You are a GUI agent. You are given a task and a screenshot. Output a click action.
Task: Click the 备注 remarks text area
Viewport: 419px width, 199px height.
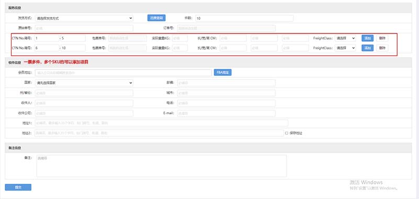(x=161, y=166)
